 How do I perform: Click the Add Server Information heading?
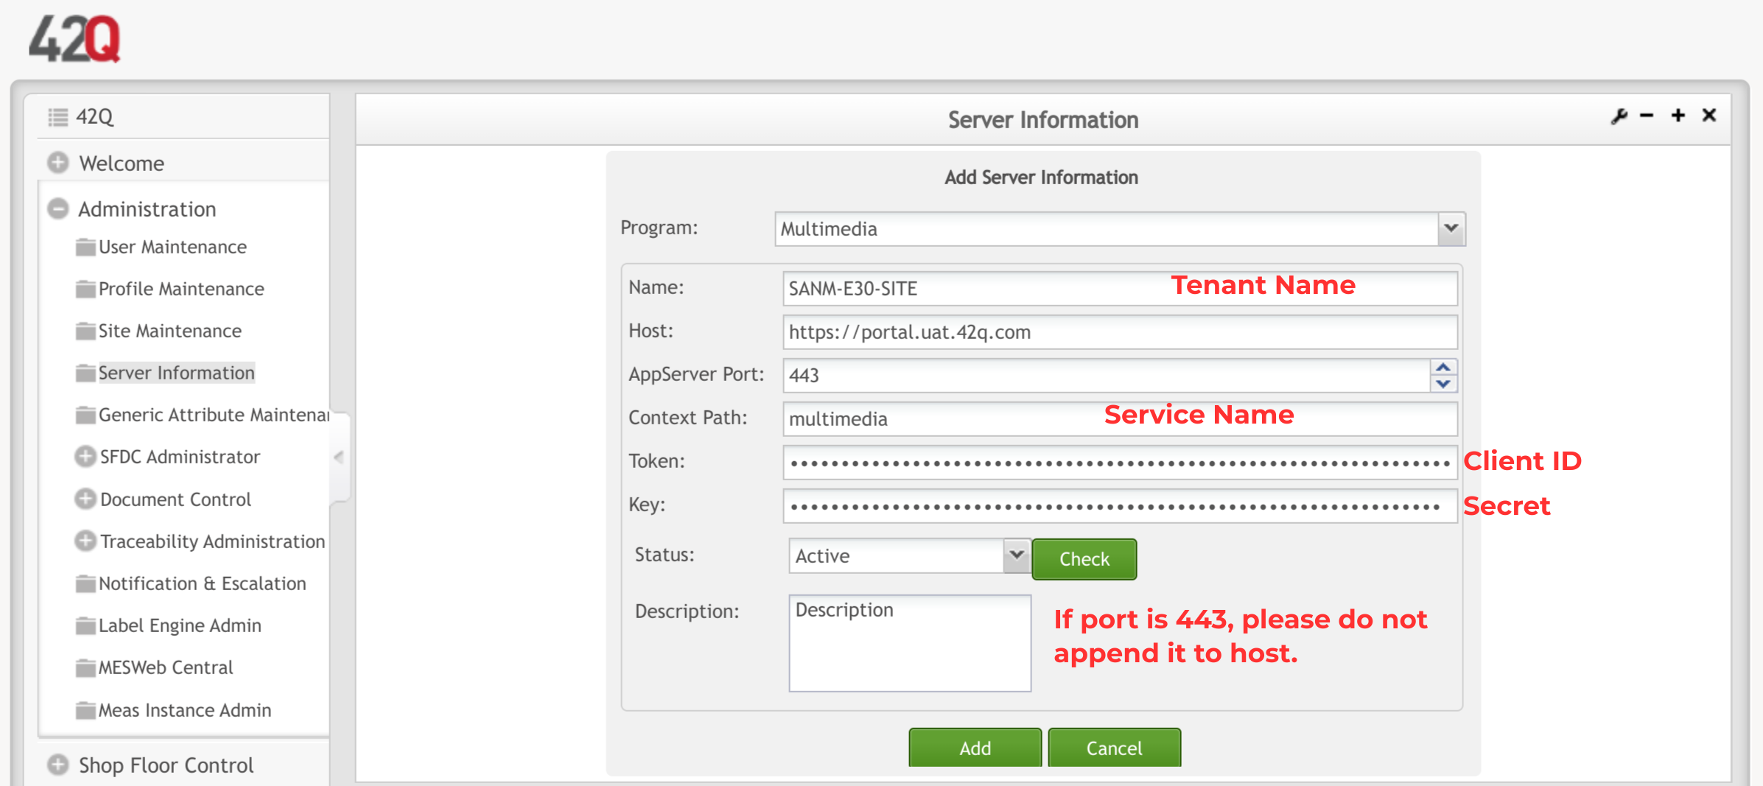[1041, 178]
